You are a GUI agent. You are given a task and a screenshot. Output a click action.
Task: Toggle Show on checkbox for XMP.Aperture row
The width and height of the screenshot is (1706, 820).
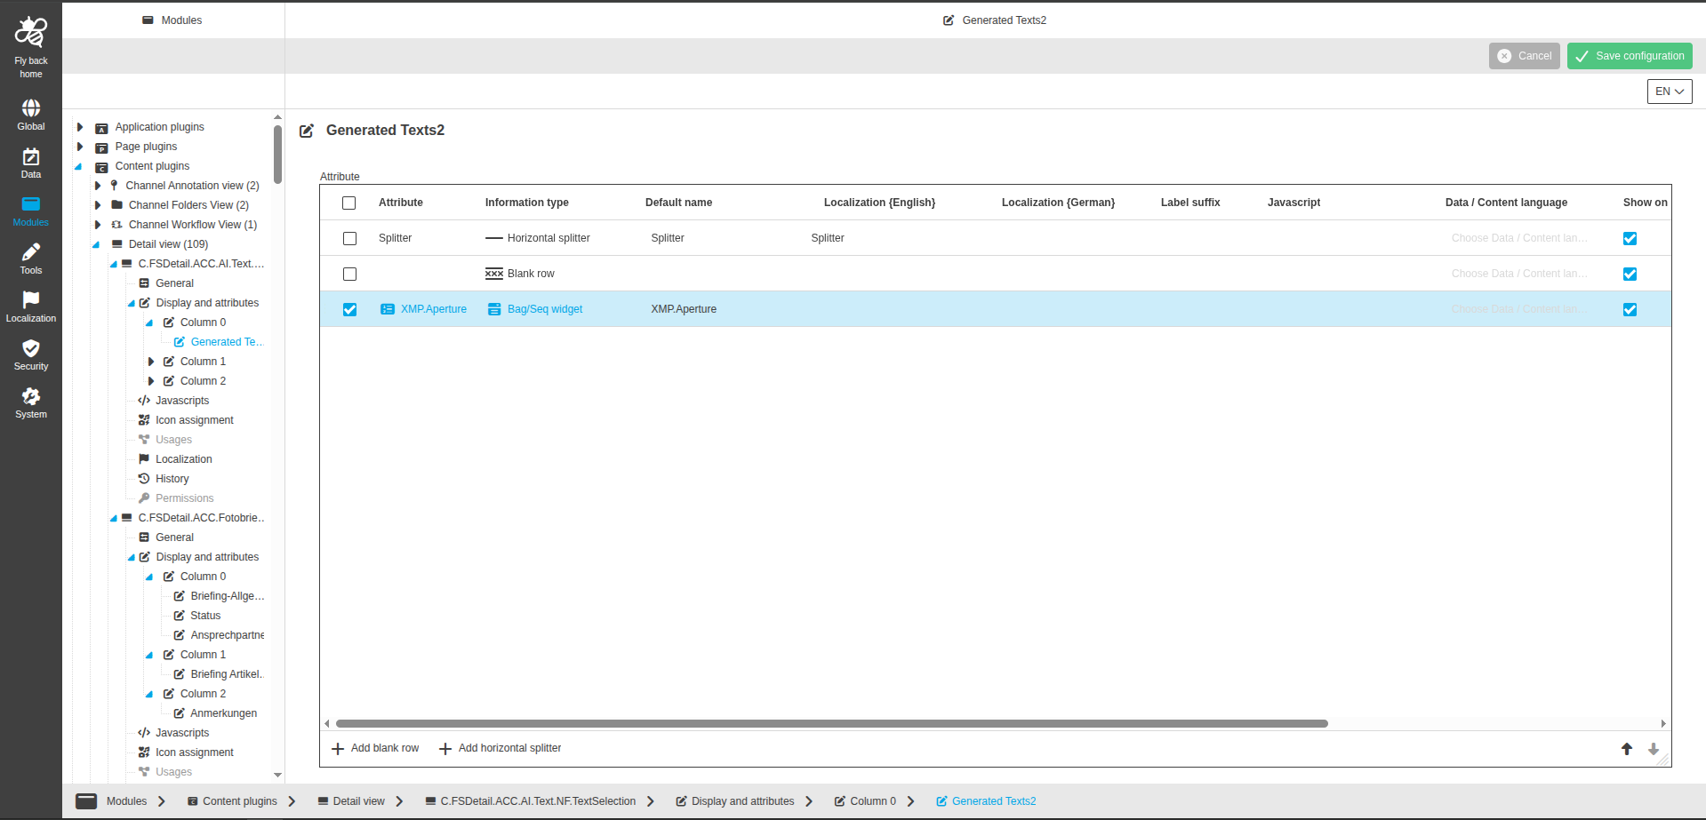(1630, 309)
